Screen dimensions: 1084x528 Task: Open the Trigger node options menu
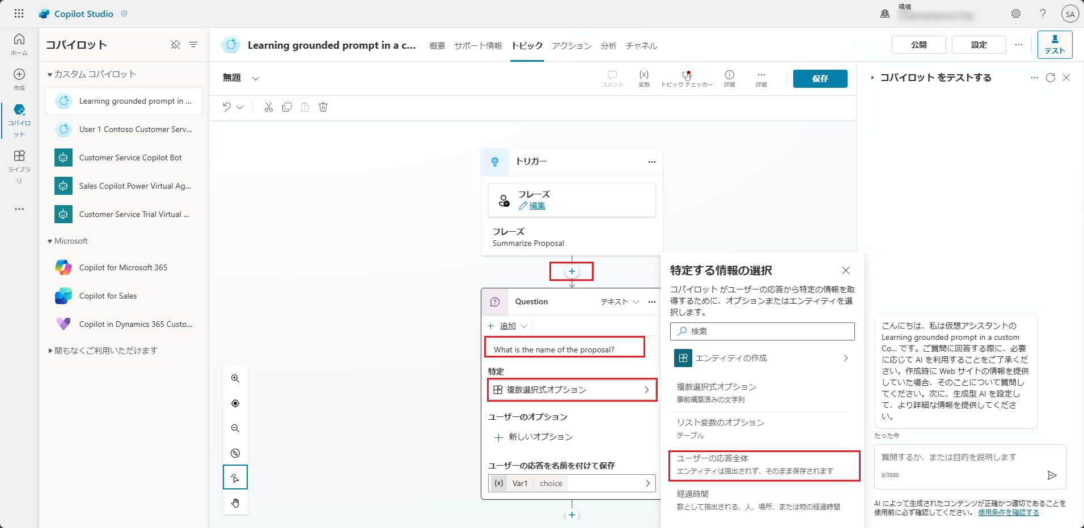tap(652, 162)
